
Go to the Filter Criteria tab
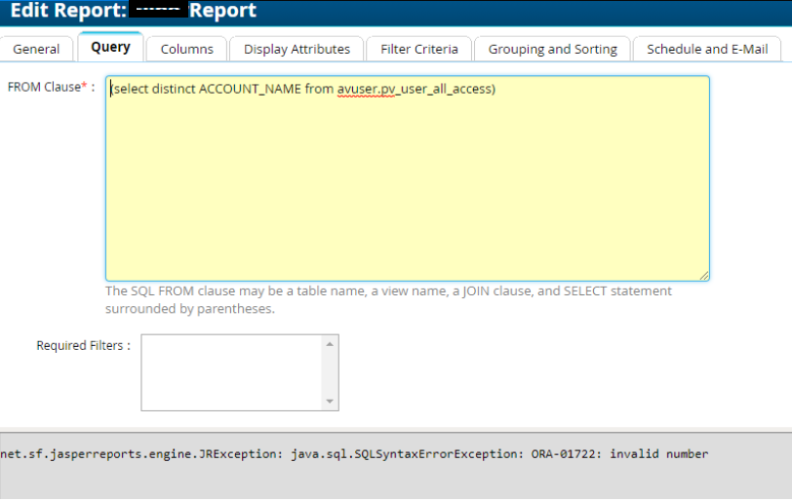click(x=417, y=49)
